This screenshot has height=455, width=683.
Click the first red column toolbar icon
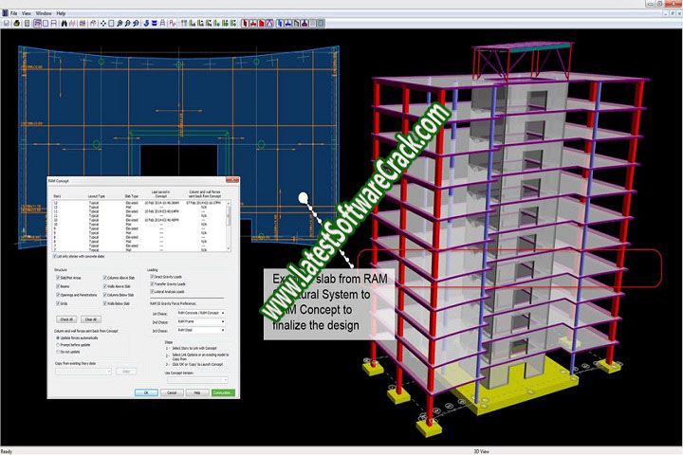click(245, 23)
